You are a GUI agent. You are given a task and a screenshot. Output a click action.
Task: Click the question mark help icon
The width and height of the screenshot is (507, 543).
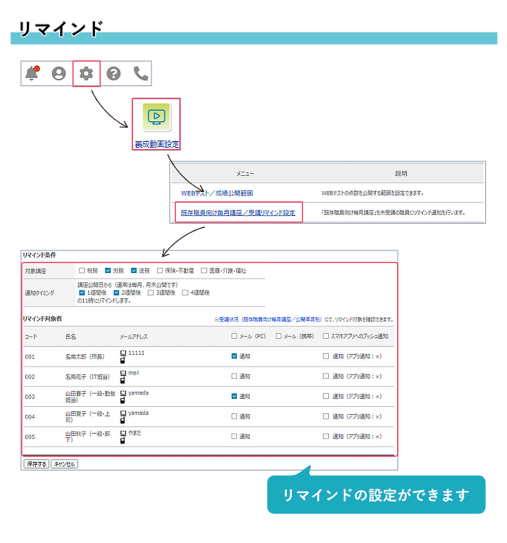point(114,73)
